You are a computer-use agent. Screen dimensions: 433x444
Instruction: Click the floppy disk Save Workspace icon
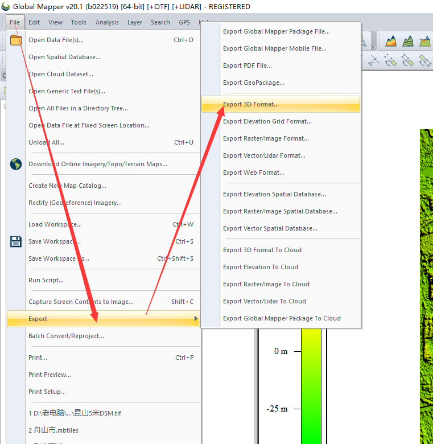16,241
